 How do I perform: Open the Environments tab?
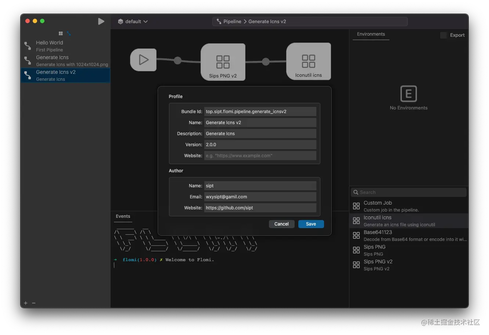(371, 34)
